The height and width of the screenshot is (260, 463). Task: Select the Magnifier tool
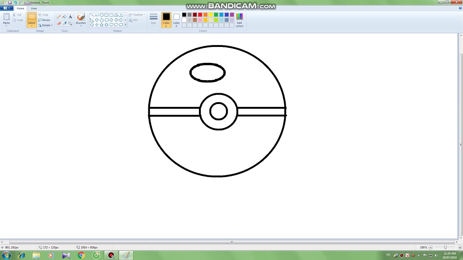tap(70, 23)
